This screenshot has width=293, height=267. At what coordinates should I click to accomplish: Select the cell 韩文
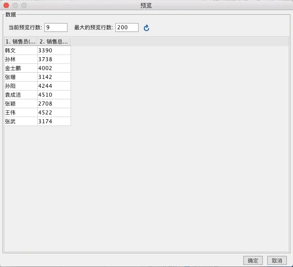21,51
